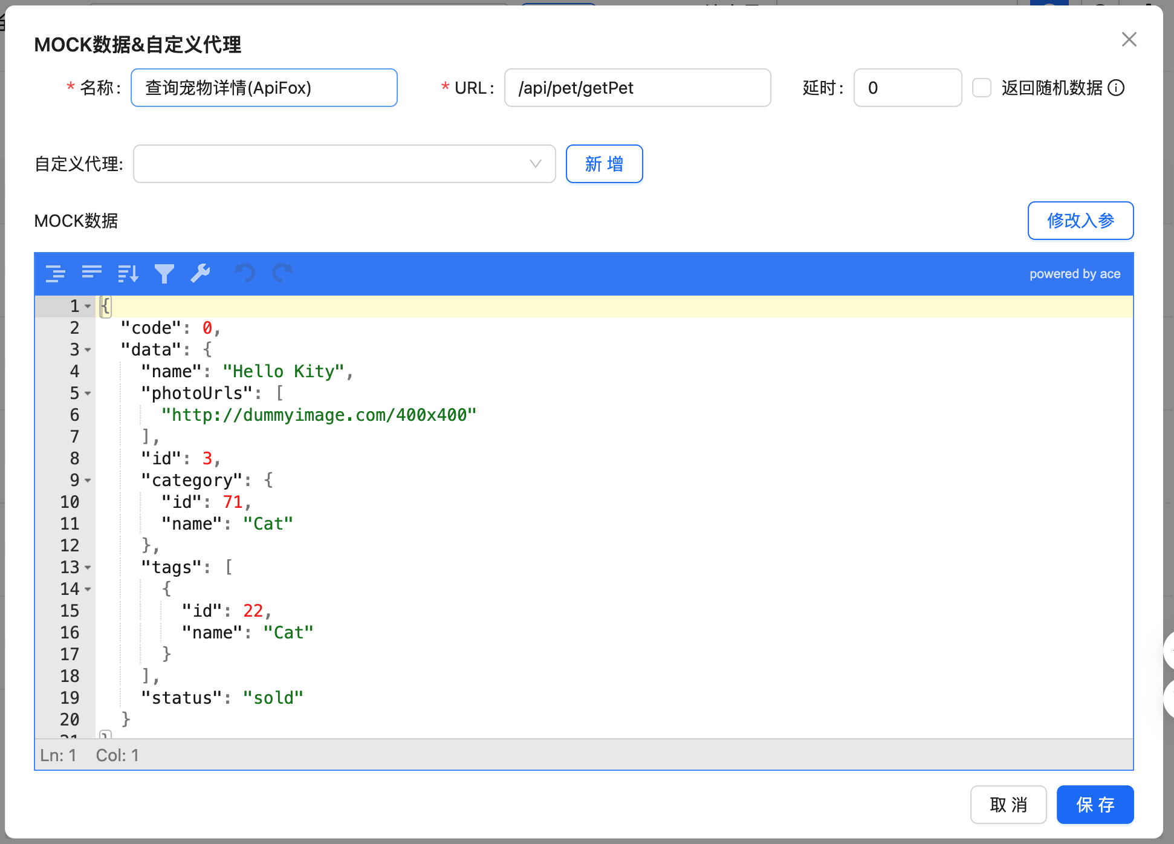Click the info icon beside 返回随机数据
This screenshot has height=844, width=1174.
tap(1116, 88)
